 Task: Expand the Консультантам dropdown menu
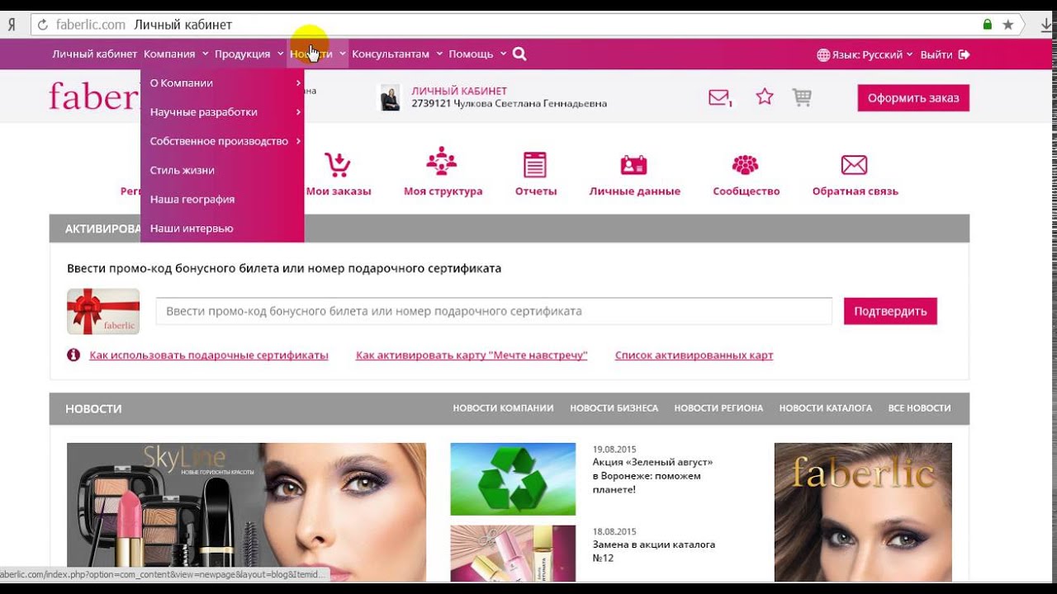397,54
